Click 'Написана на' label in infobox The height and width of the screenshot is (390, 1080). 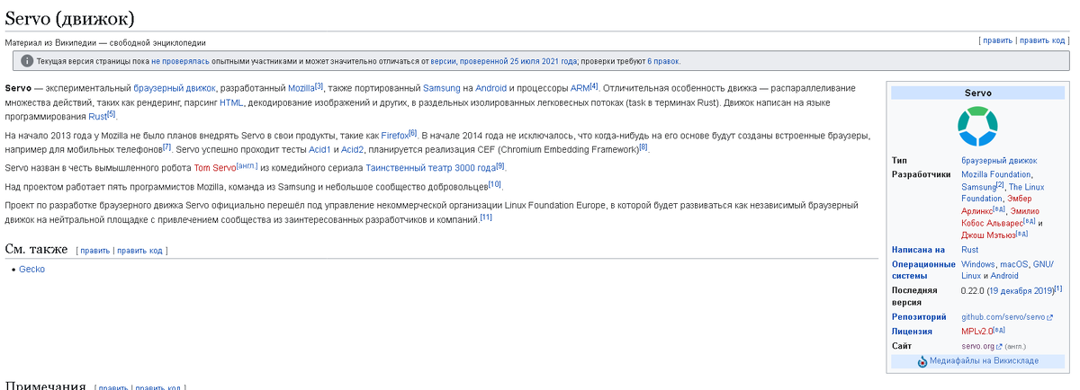pos(918,250)
